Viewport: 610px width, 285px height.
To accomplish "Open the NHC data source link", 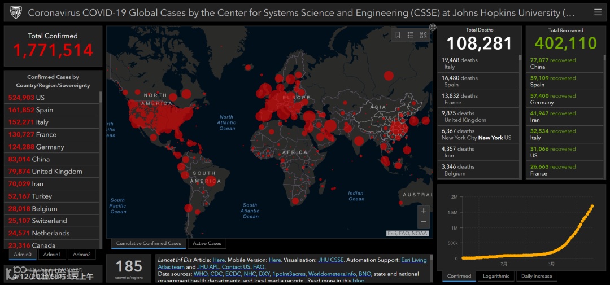I will point(250,274).
